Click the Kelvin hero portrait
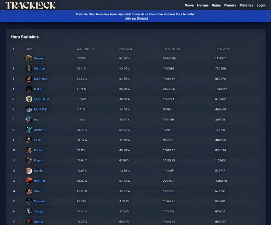This screenshot has height=225, width=271. (29, 171)
